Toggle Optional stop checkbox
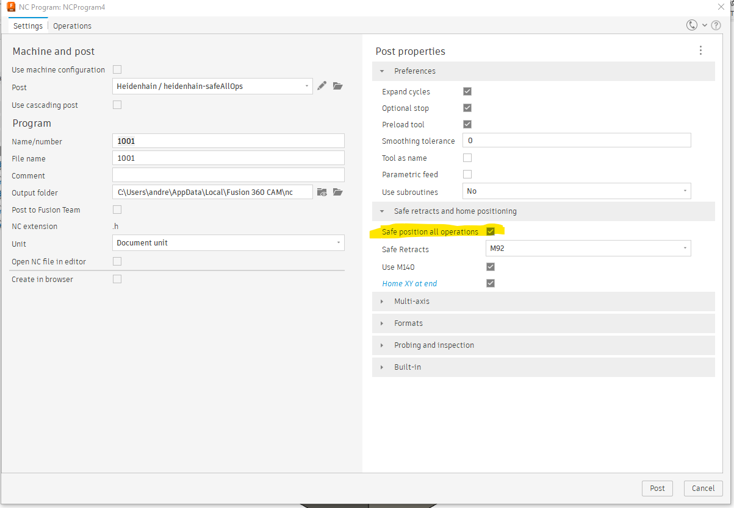This screenshot has width=734, height=508. click(x=467, y=108)
